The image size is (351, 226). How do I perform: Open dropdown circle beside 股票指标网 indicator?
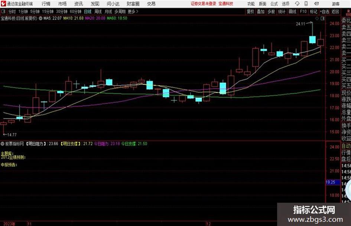pos(3,144)
